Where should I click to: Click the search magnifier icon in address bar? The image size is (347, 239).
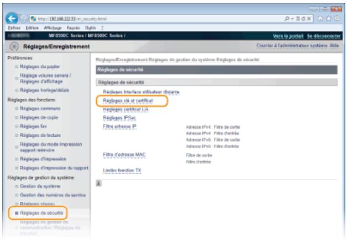tap(287, 19)
